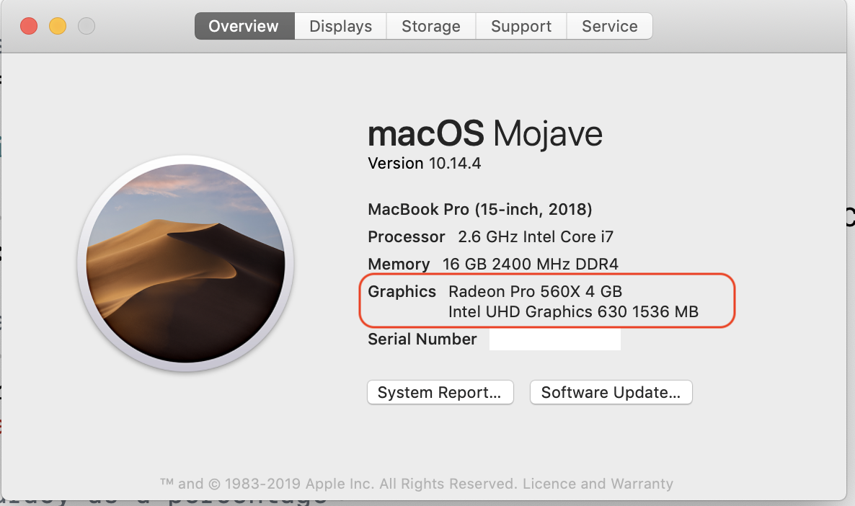855x506 pixels.
Task: Click the MacBook Pro (15-inch, 2018) model text
Action: (479, 210)
